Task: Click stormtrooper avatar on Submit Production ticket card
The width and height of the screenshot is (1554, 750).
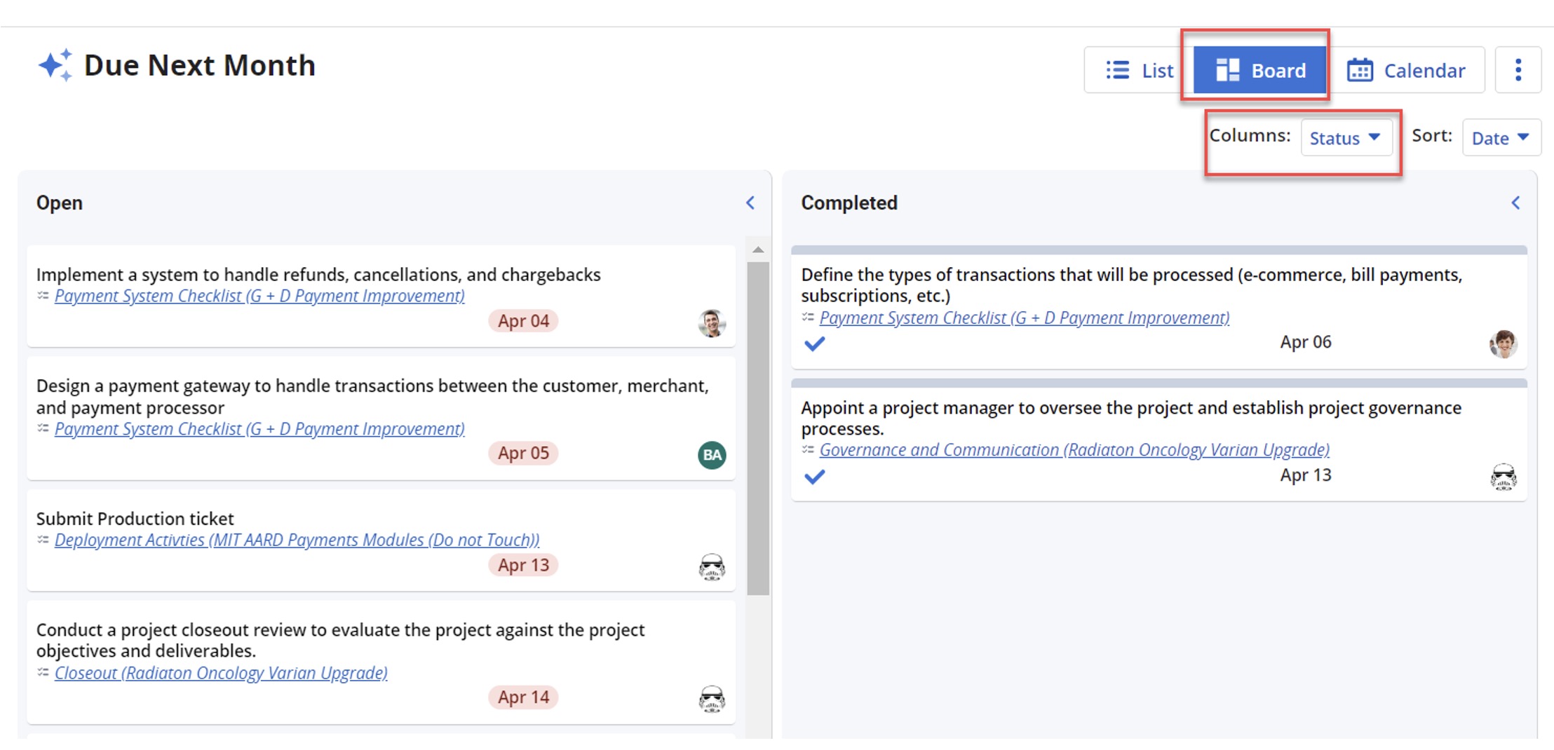Action: click(712, 566)
